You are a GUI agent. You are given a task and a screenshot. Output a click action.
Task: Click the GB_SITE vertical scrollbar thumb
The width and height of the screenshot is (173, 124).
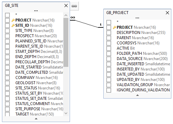(x=66, y=42)
